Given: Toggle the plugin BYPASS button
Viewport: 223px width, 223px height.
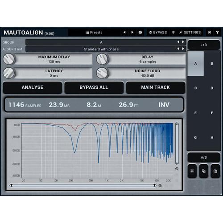Looking at the screenshot, I should (158, 33).
